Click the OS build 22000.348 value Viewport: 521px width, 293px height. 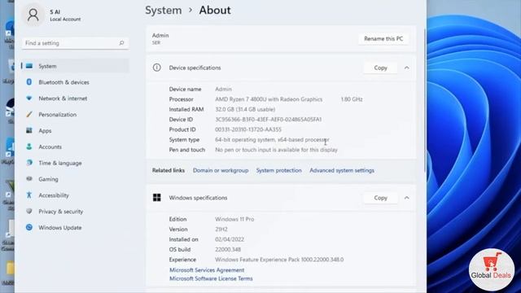pos(228,250)
